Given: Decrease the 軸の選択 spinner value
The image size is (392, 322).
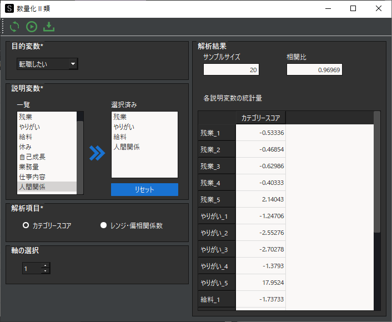Looking at the screenshot, I should 45,271.
